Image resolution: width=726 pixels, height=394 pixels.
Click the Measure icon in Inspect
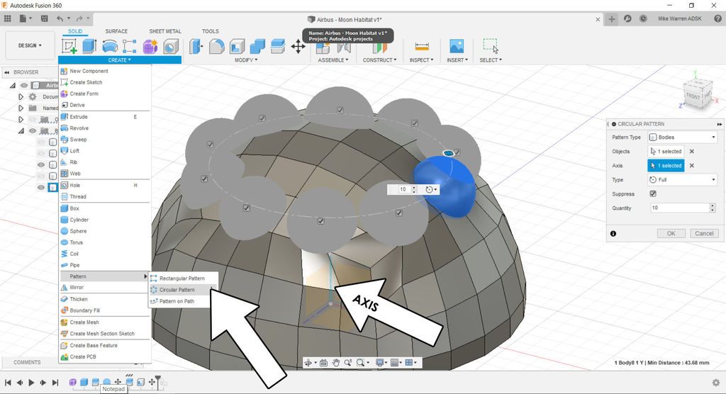[423, 47]
